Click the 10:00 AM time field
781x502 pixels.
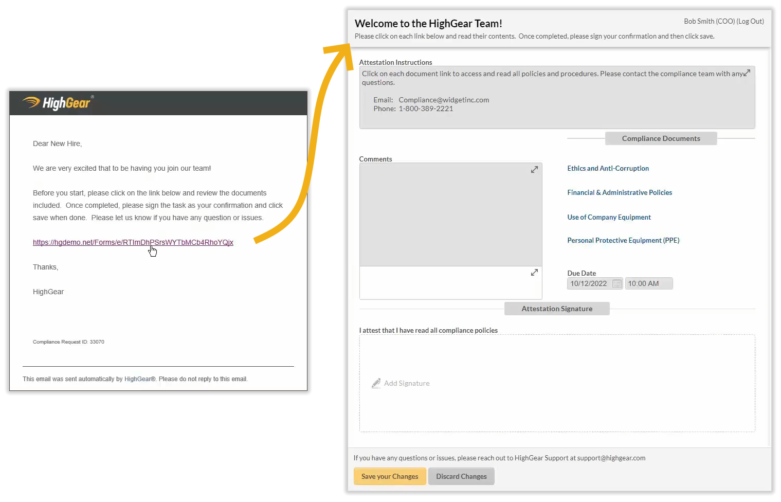(x=649, y=283)
